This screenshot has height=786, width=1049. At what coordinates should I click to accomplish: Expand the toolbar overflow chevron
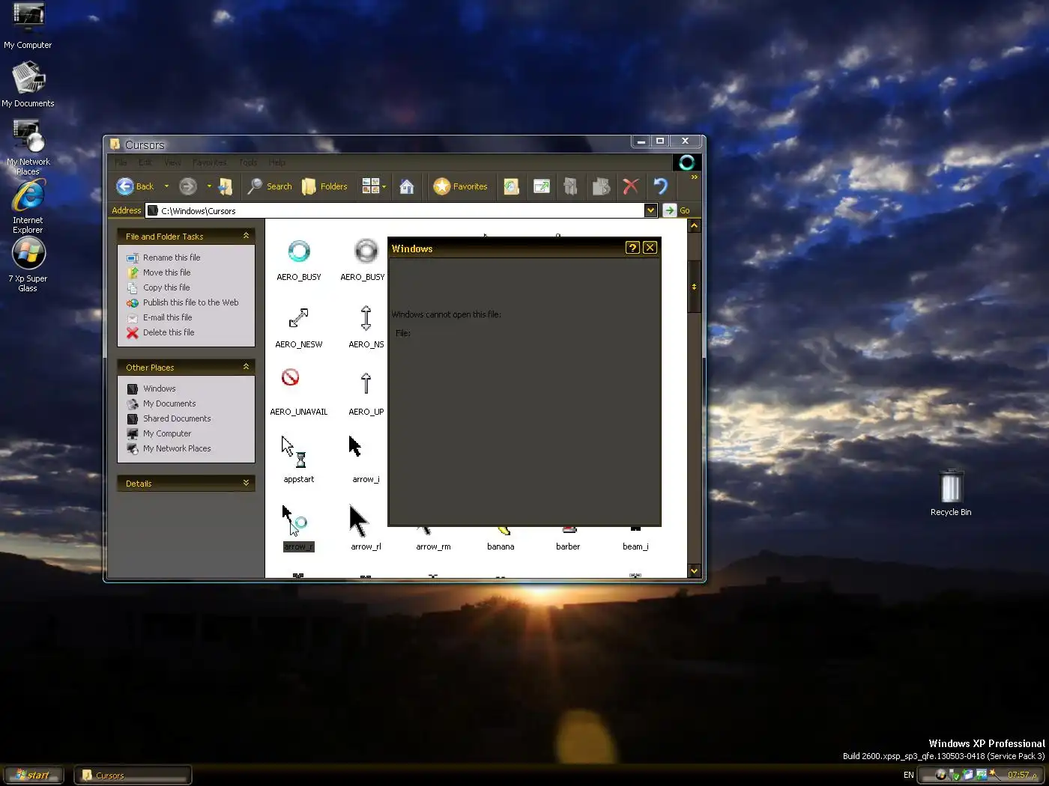[x=695, y=177]
